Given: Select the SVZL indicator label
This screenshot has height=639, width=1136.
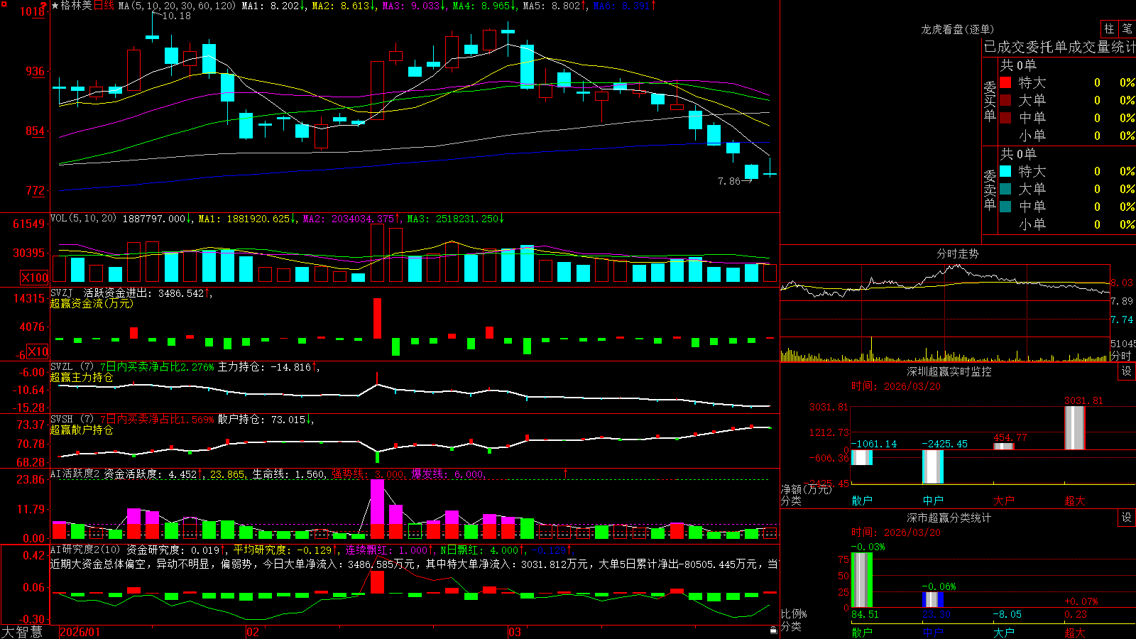Looking at the screenshot, I should tap(62, 367).
